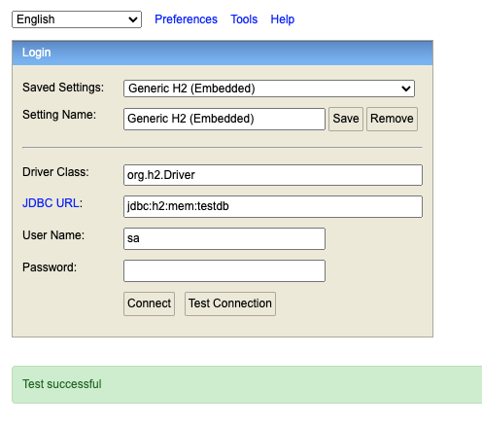The width and height of the screenshot is (482, 426).
Task: Open the Help link
Action: [x=283, y=19]
